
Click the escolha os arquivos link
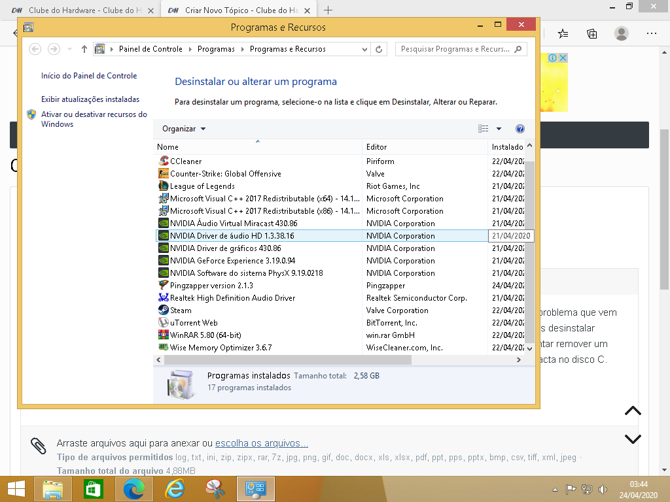tap(262, 443)
